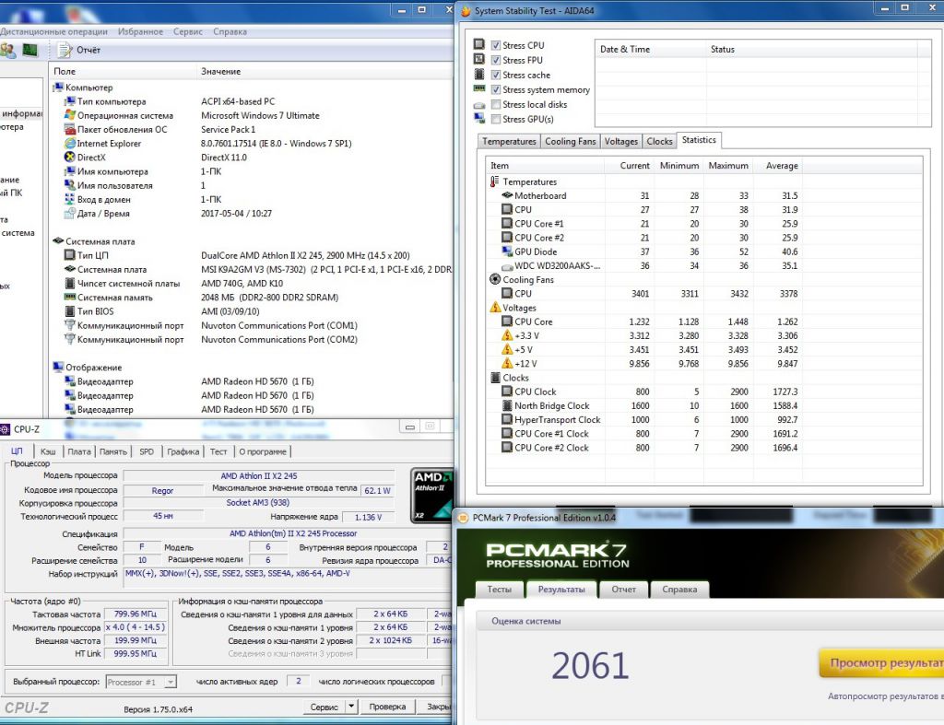Uncheck the Stress cache option
944x725 pixels.
coord(495,76)
